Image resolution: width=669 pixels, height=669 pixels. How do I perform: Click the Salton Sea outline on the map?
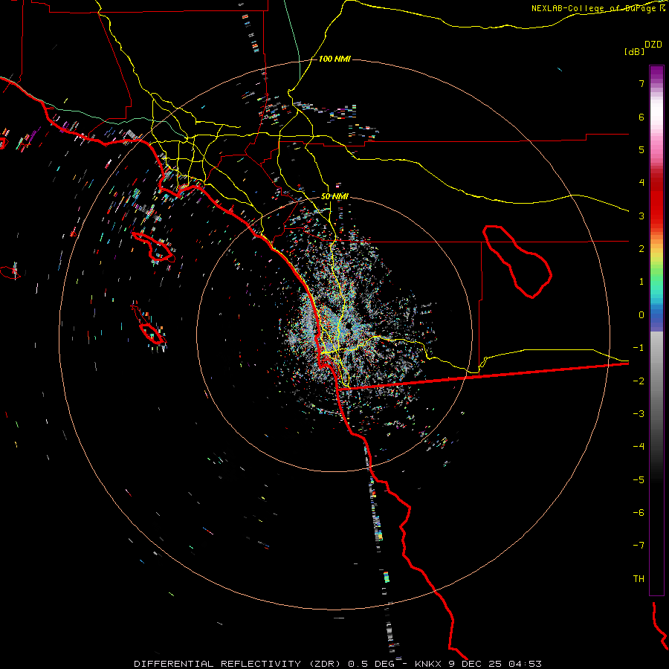tap(517, 261)
